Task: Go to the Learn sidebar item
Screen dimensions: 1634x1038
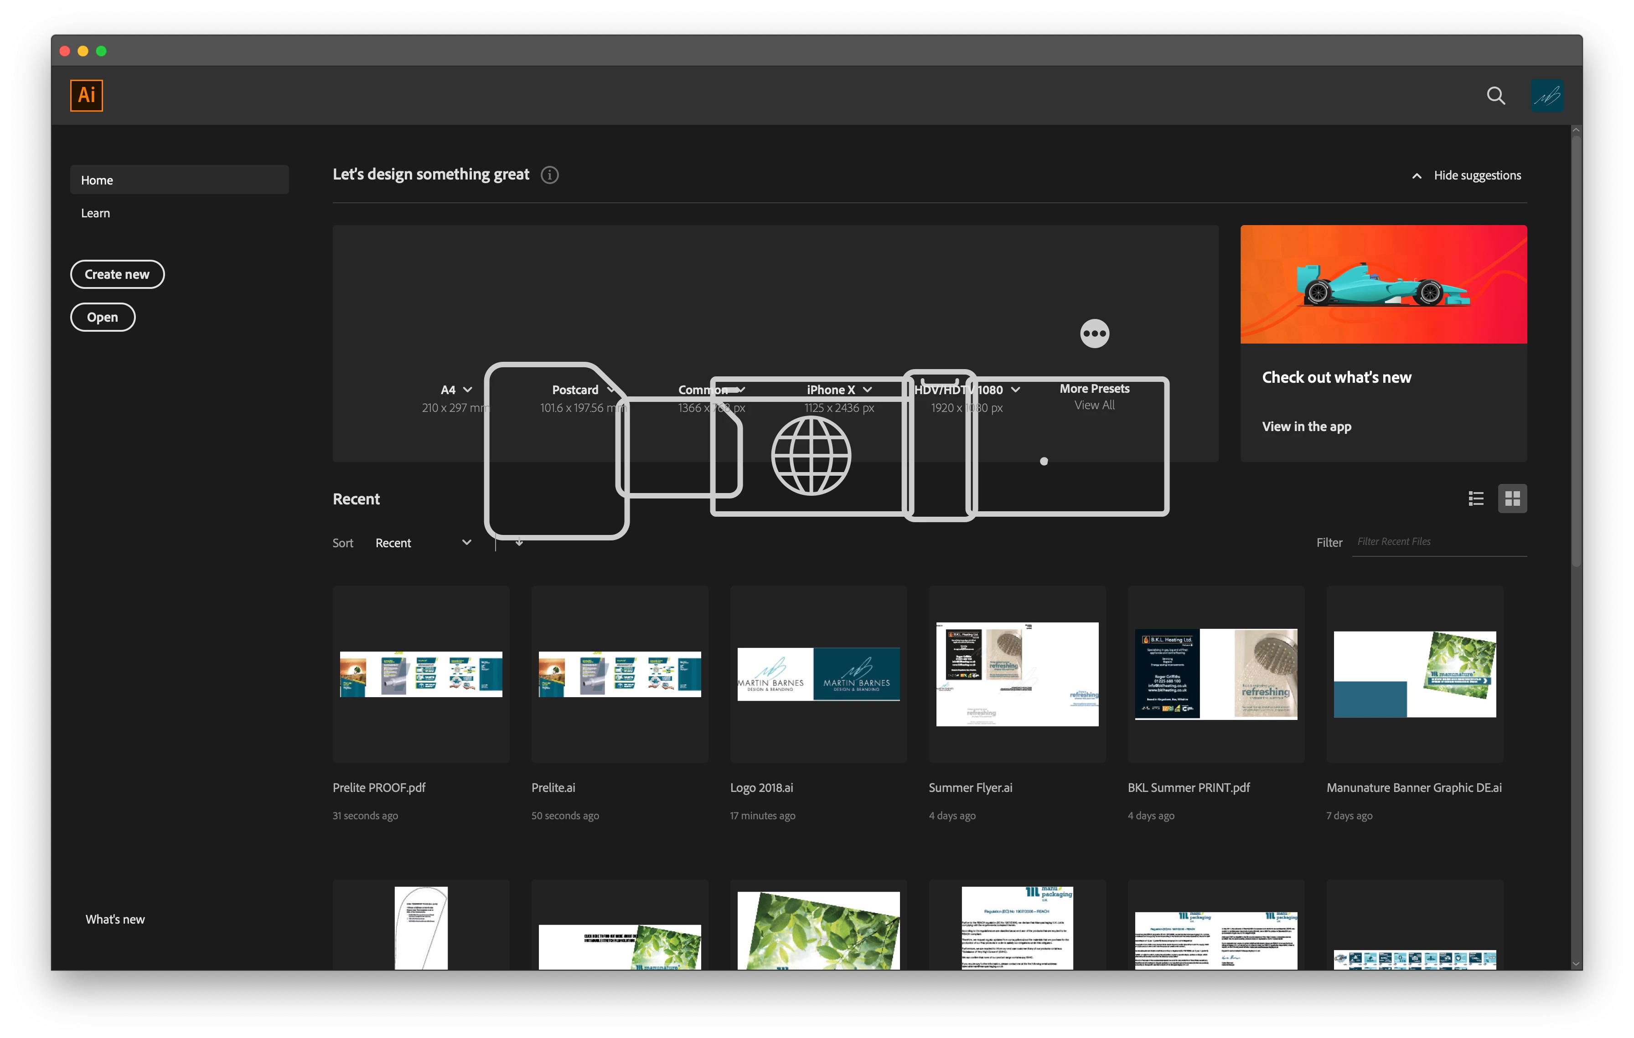Action: [96, 213]
